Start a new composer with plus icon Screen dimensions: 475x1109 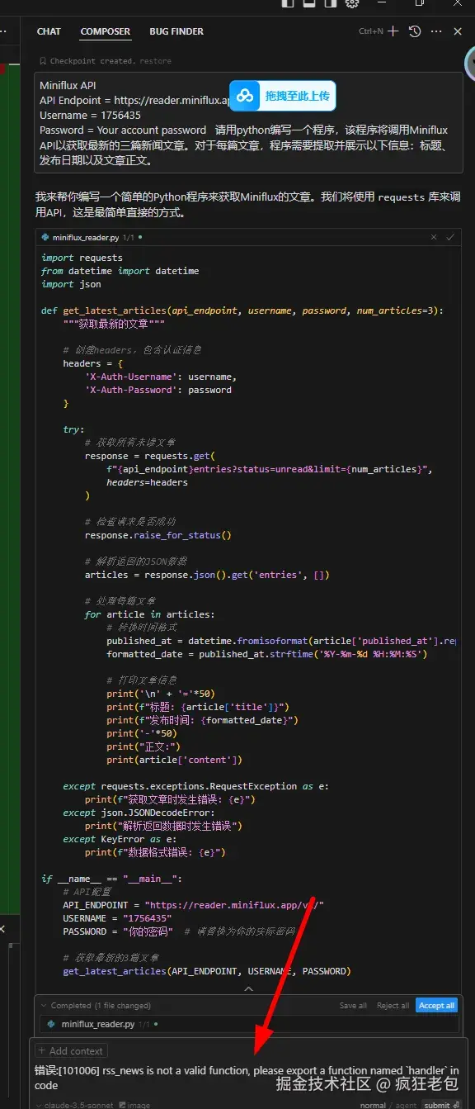pyautogui.click(x=393, y=31)
